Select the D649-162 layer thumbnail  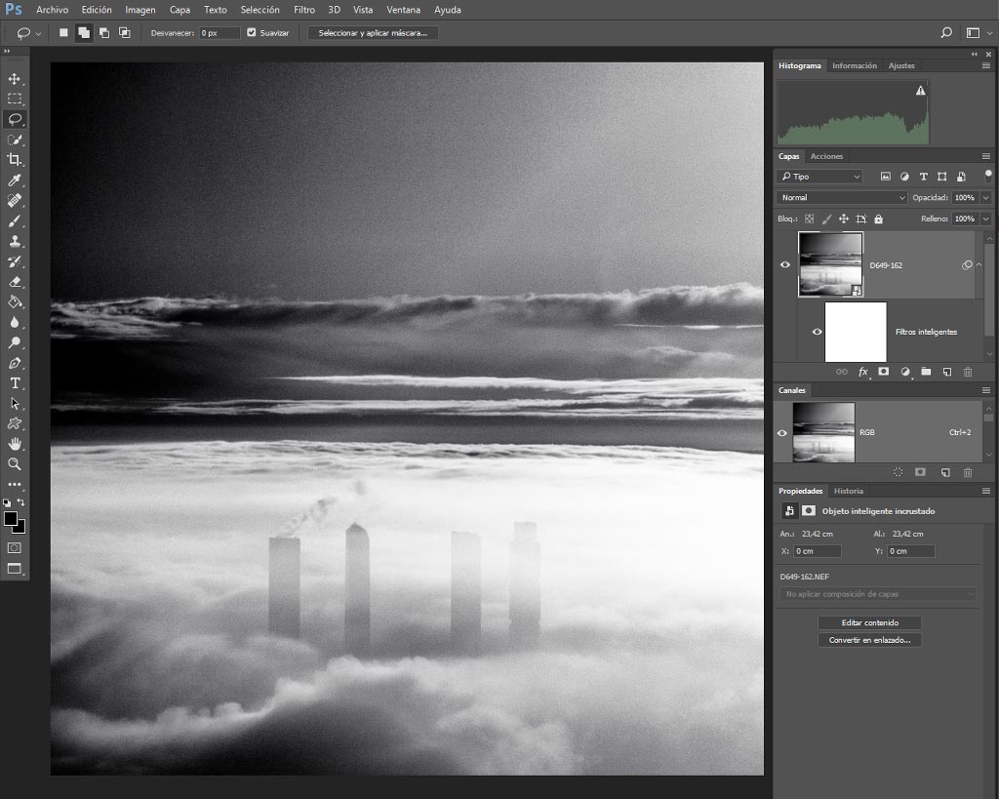(x=829, y=264)
